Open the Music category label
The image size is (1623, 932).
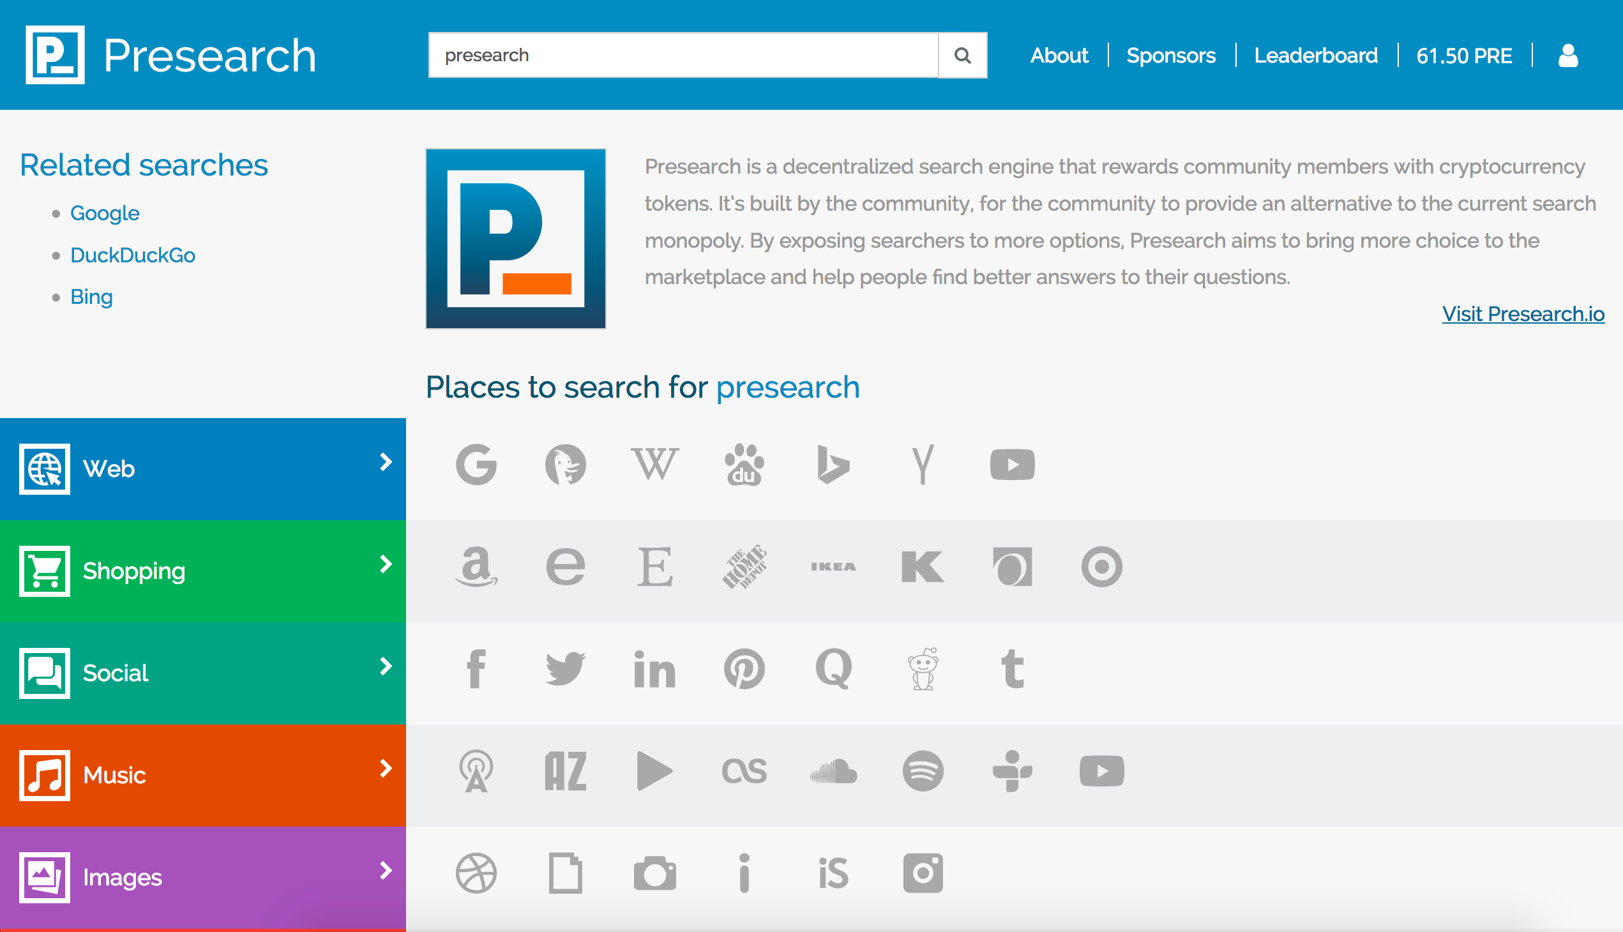pos(114,776)
